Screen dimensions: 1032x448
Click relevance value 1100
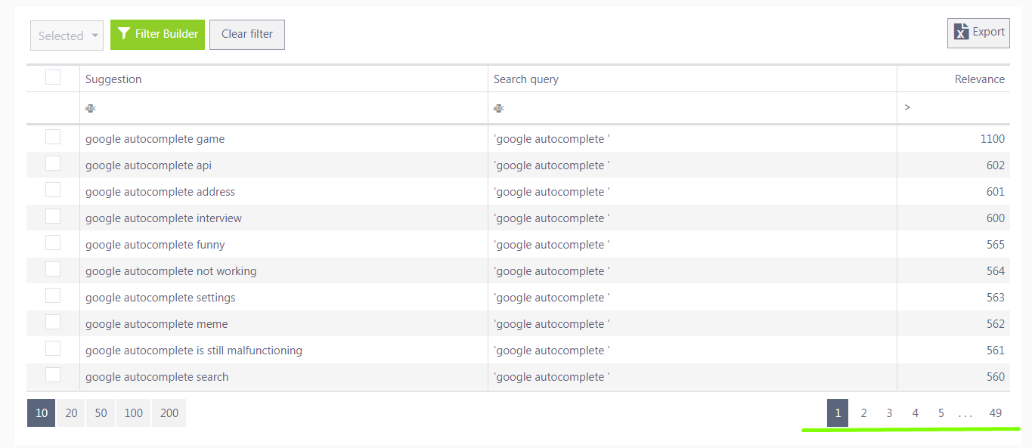(x=993, y=139)
